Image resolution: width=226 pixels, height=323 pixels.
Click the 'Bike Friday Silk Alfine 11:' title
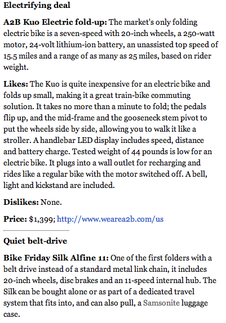pyautogui.click(x=56, y=258)
